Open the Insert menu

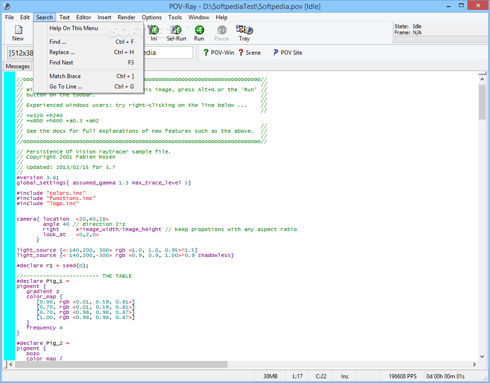click(x=104, y=17)
